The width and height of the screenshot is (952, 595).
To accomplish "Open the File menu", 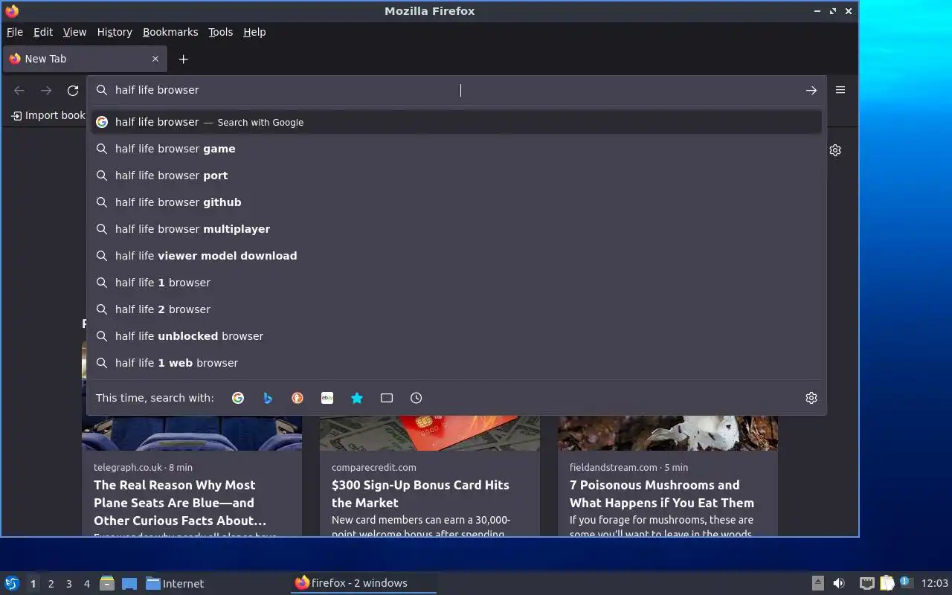I will pos(15,32).
